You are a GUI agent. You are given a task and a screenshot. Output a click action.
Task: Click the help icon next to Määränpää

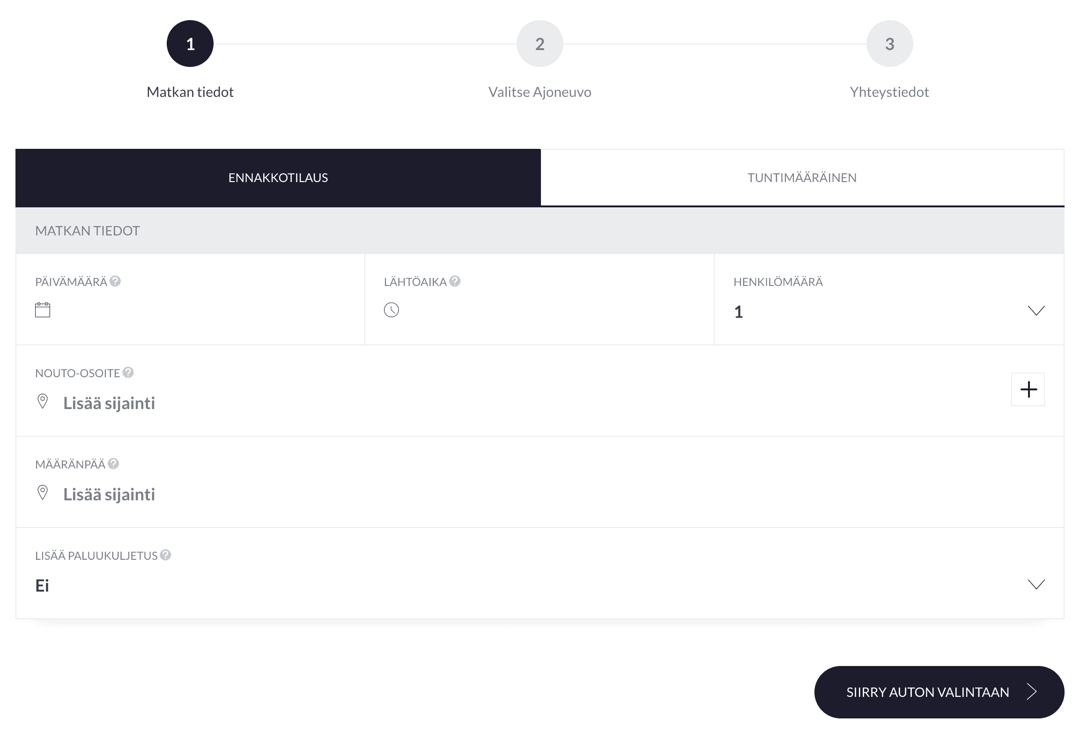click(113, 464)
